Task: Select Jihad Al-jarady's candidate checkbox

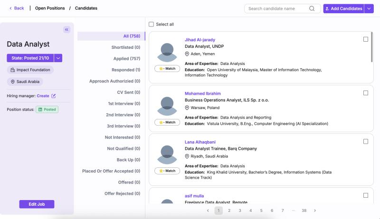Action: click(x=366, y=39)
